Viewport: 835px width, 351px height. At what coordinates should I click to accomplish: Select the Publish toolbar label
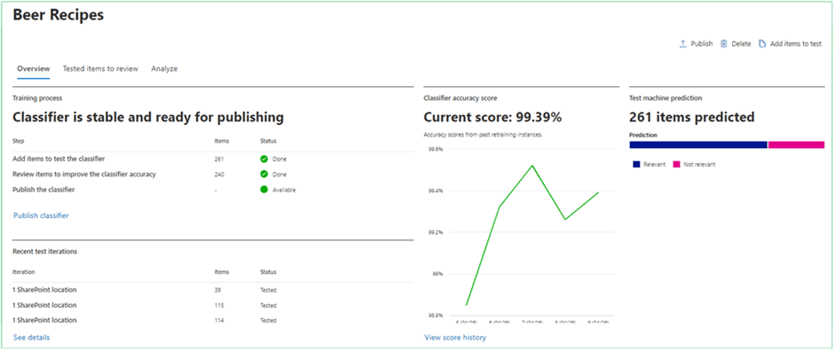coord(701,44)
